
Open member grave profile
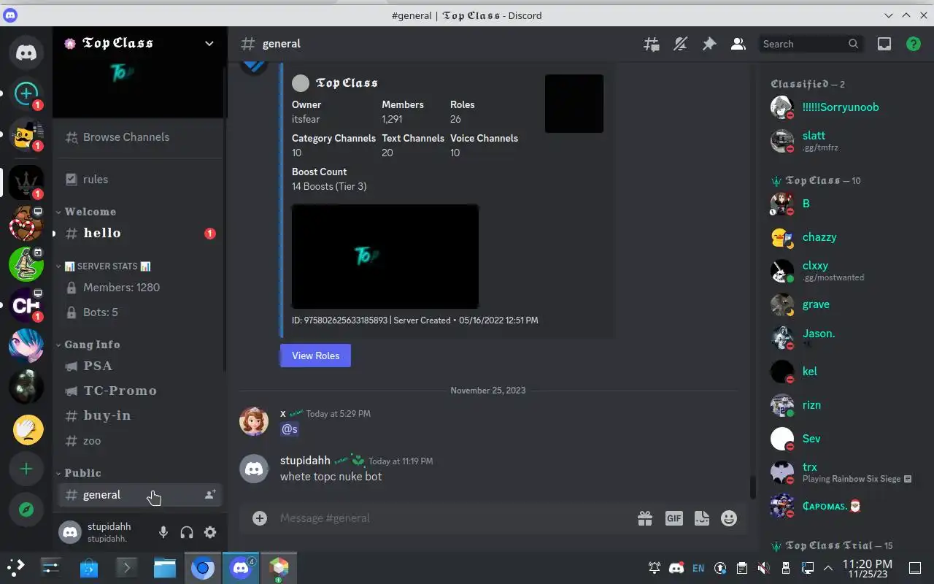click(x=841, y=304)
